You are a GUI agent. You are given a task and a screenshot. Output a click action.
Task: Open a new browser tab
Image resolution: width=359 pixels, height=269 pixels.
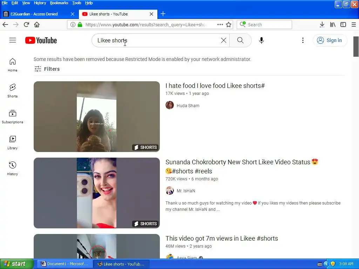pos(163,14)
